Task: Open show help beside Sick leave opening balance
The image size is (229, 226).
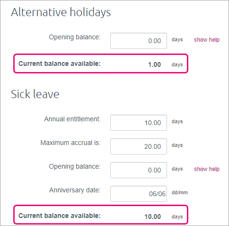Action: pos(207,169)
